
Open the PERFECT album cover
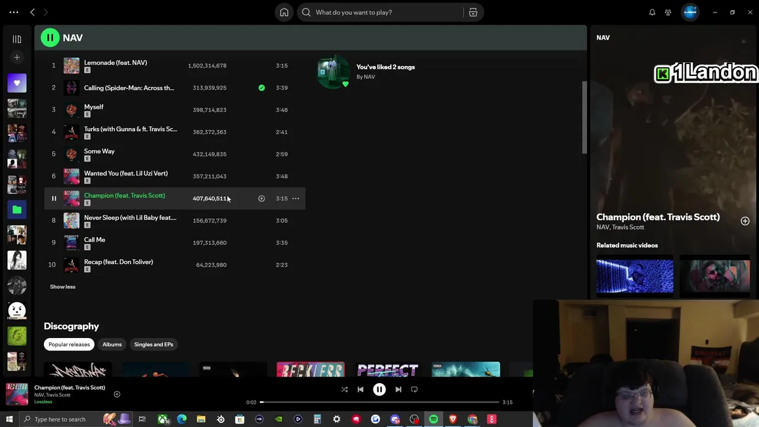[x=388, y=369]
